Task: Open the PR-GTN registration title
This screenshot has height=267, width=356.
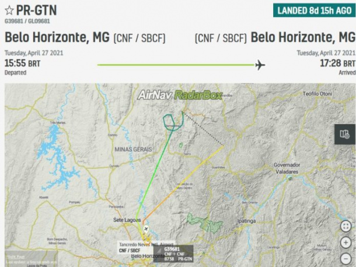Action: [x=37, y=10]
